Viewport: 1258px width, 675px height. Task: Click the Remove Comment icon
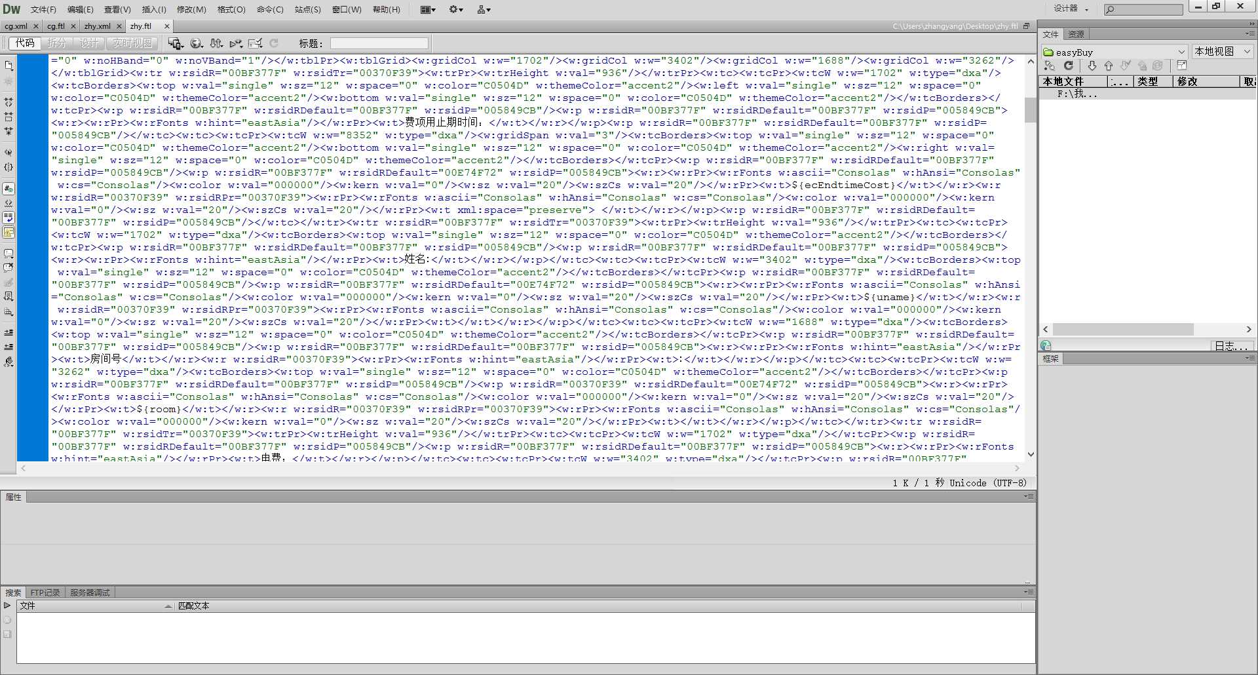(9, 267)
